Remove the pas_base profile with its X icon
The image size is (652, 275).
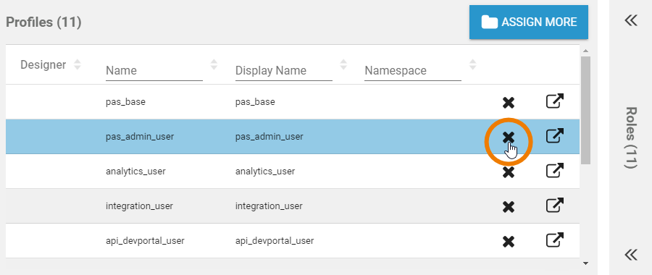[x=508, y=103]
